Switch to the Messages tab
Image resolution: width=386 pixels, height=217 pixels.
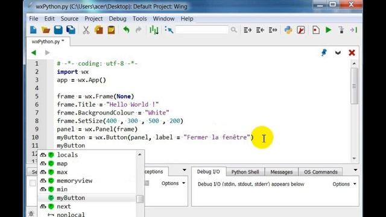[x=282, y=172]
